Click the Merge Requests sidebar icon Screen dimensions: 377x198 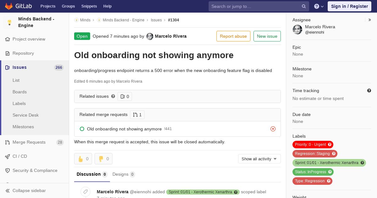(x=8, y=142)
